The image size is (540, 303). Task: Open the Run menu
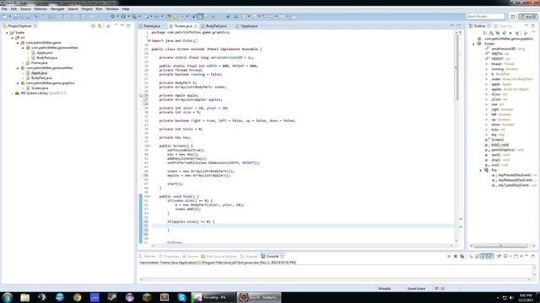99,9
